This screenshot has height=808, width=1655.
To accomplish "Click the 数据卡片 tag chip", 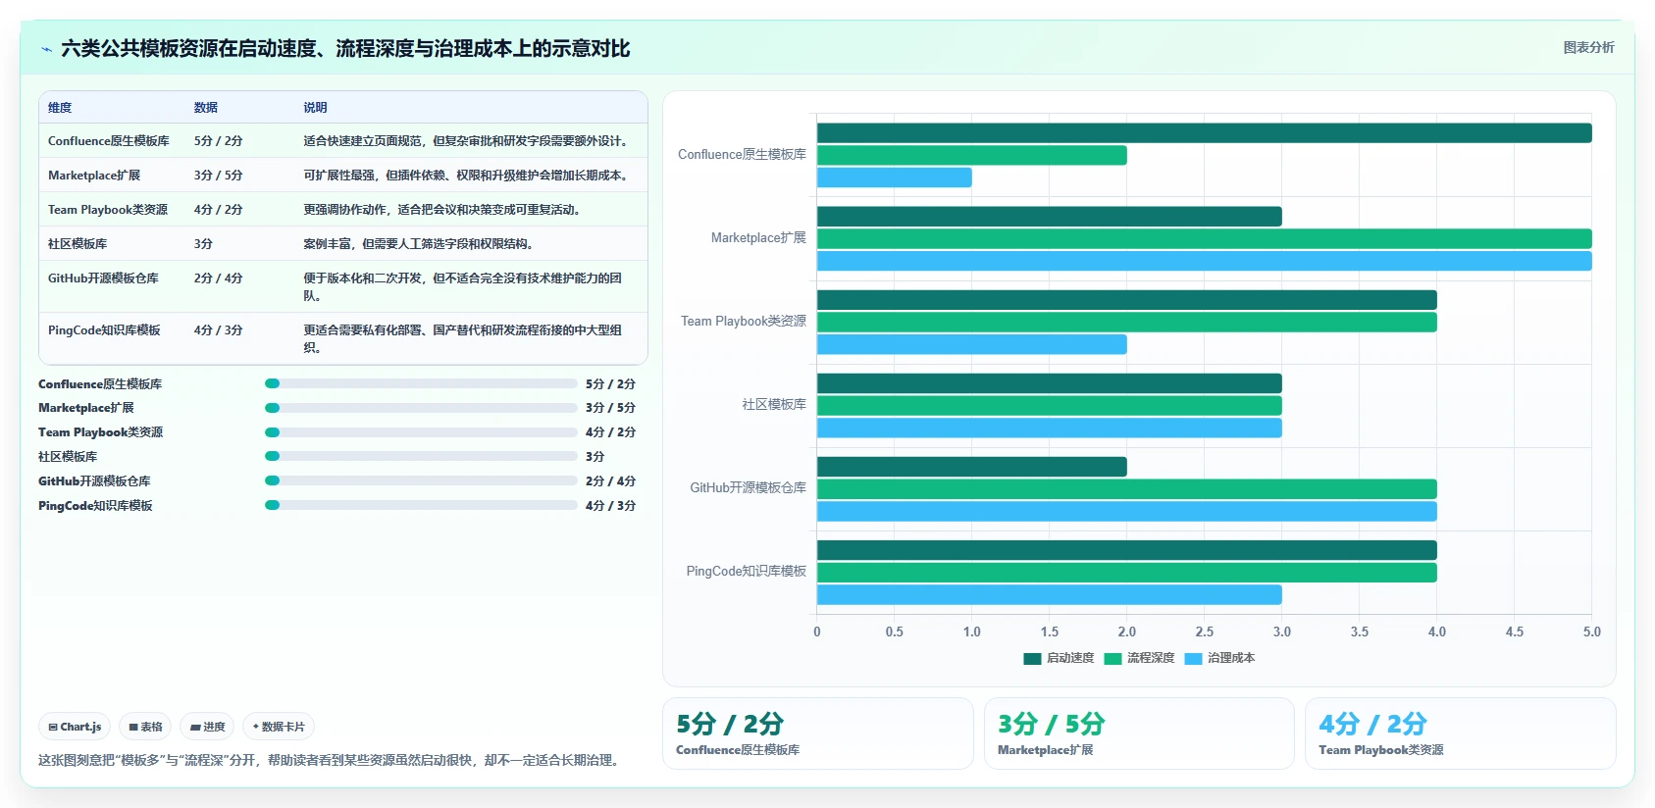I will coord(279,727).
